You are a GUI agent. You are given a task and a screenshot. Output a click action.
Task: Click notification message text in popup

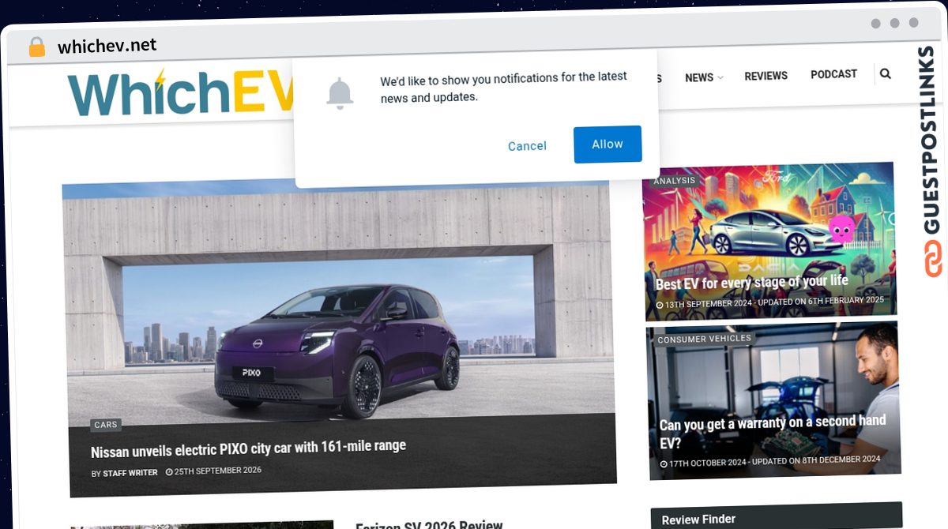coord(503,87)
